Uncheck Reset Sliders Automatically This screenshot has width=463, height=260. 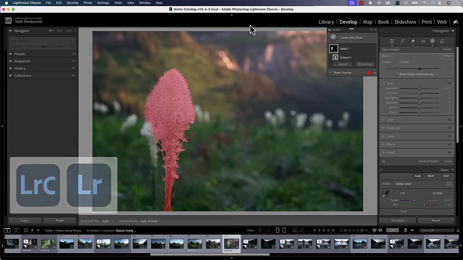(396, 74)
